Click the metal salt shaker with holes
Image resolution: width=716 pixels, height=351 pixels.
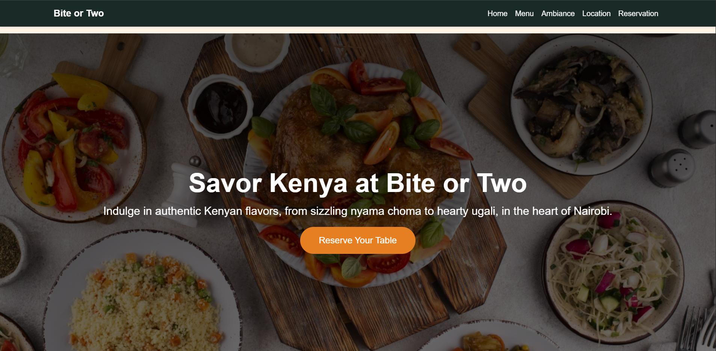coord(673,168)
